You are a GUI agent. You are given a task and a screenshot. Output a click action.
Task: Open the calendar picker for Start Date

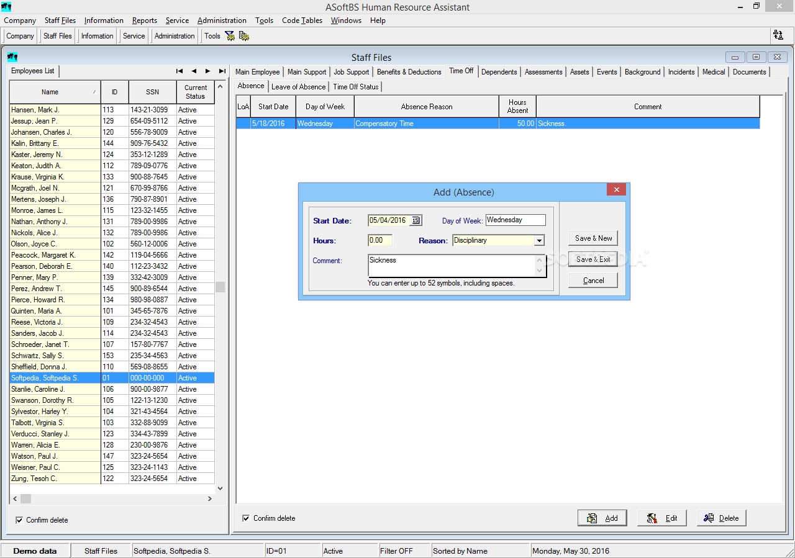(416, 220)
